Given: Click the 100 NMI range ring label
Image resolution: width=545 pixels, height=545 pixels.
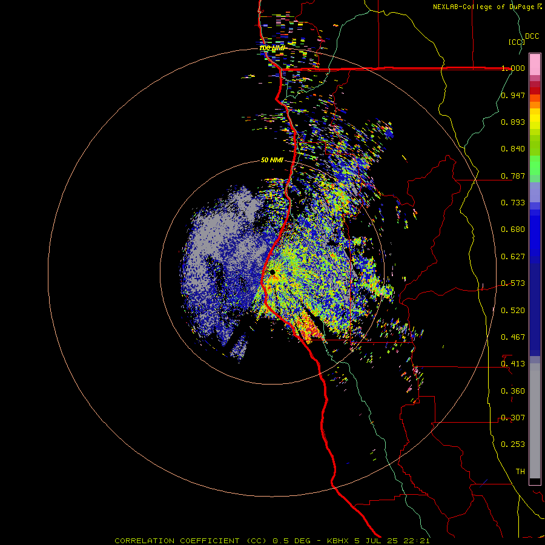Looking at the screenshot, I should (x=272, y=48).
